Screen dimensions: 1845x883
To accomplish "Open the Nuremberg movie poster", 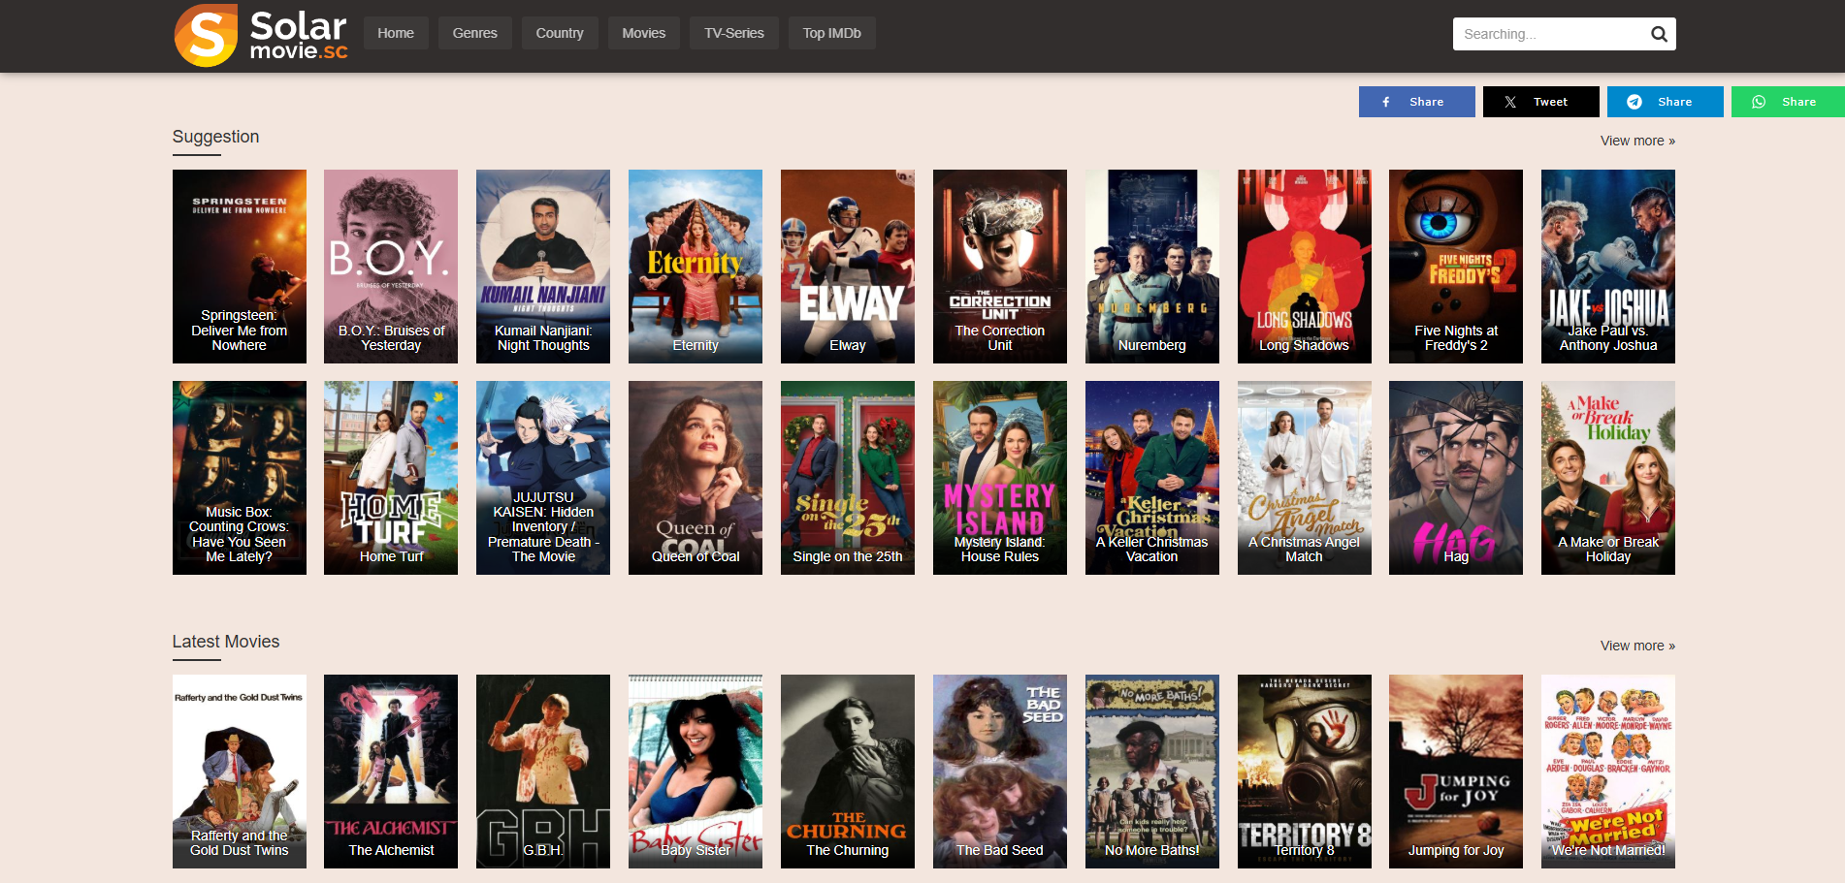I will click(1151, 267).
